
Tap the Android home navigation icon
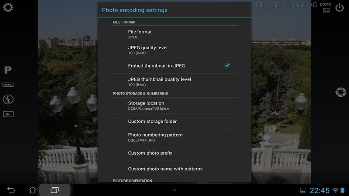point(32,190)
